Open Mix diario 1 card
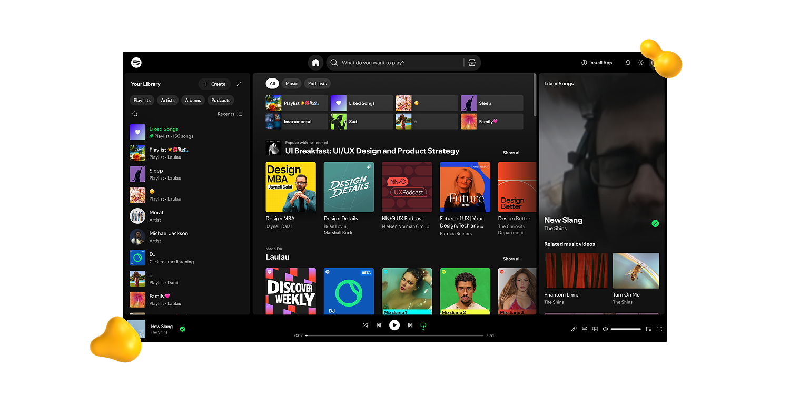This screenshot has width=790, height=395. pyautogui.click(x=407, y=291)
